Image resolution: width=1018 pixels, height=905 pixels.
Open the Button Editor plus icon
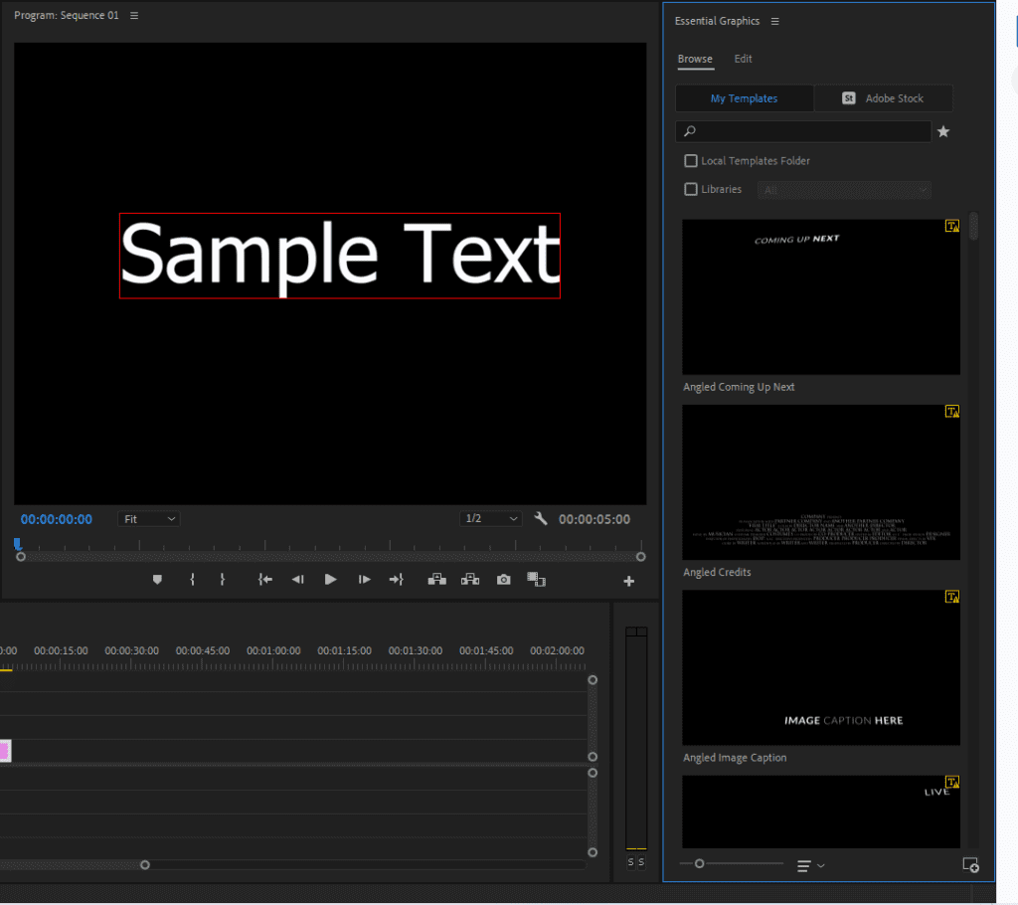[x=628, y=581]
